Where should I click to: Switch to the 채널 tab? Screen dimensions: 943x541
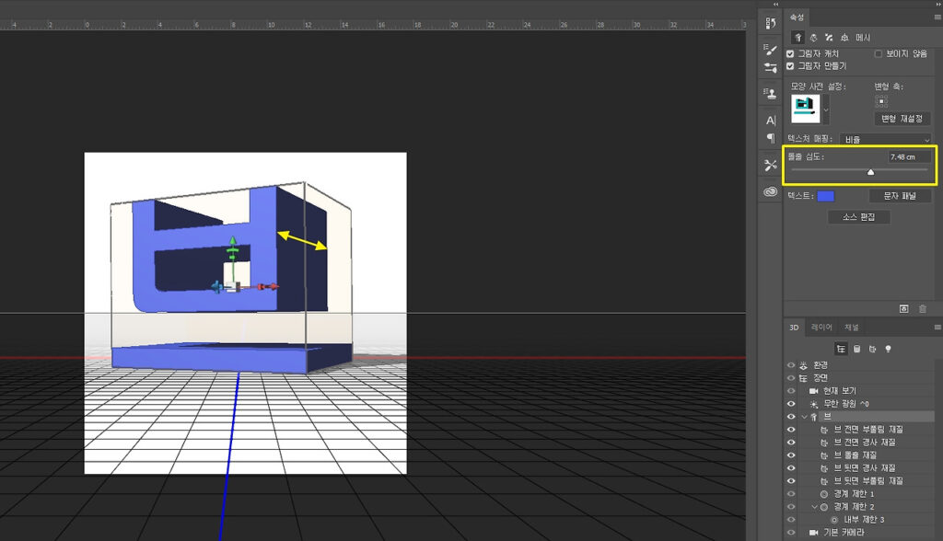coord(852,328)
